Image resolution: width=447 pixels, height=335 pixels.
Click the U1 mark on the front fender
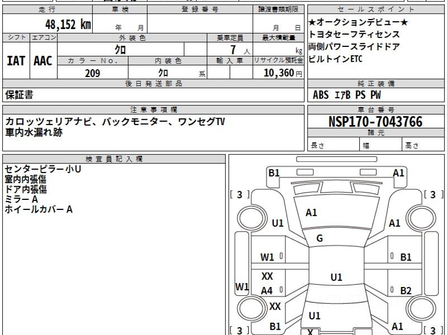(278, 223)
